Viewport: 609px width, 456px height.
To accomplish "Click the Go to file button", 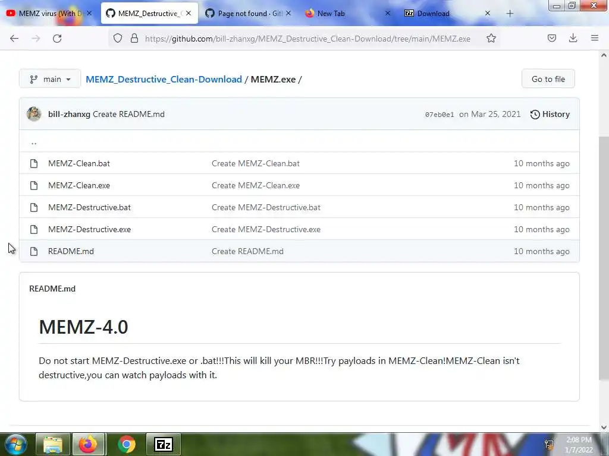I will [548, 79].
